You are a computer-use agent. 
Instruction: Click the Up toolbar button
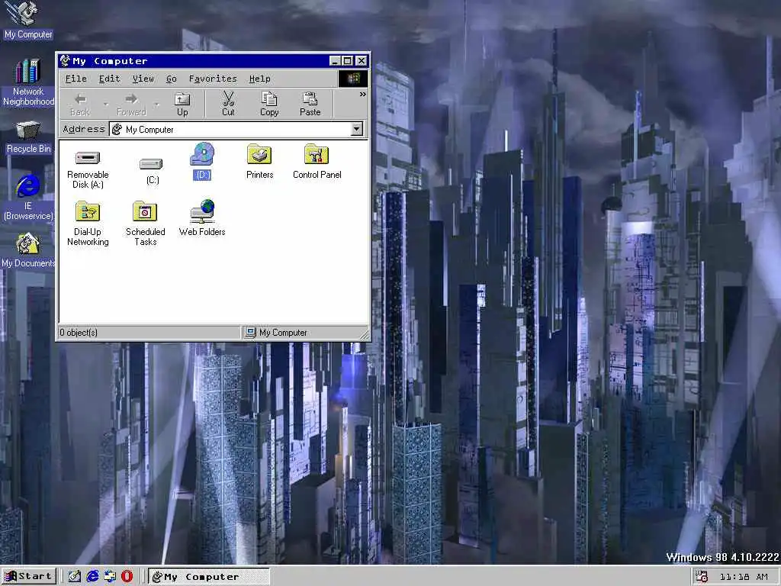[182, 104]
